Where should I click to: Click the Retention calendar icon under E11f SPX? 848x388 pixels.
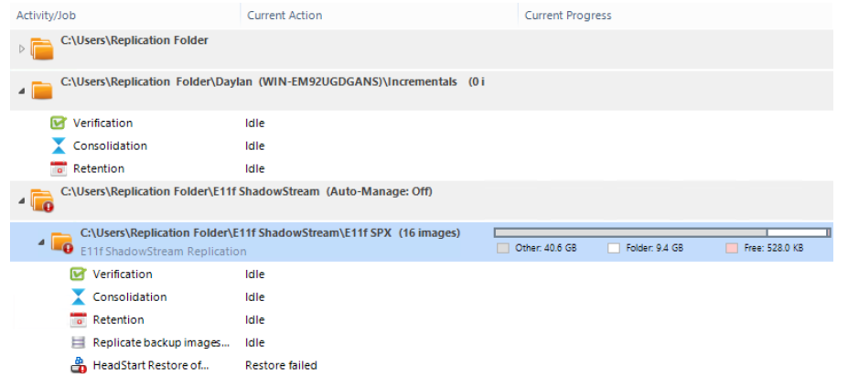click(x=78, y=319)
